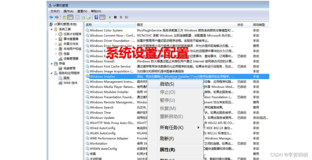Open the 查看(V) menu
The height and width of the screenshot is (160, 312).
(x=82, y=11)
